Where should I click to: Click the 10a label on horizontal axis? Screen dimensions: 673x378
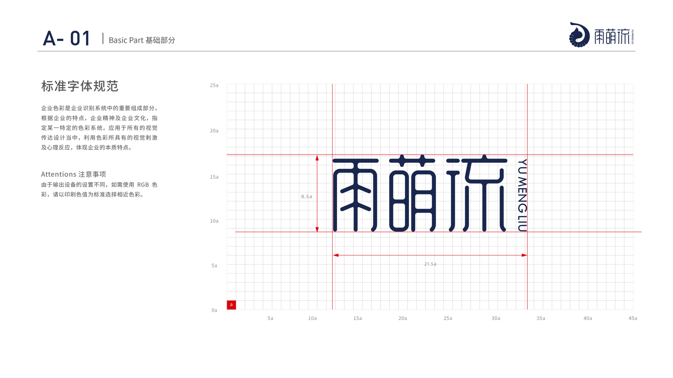coord(312,318)
